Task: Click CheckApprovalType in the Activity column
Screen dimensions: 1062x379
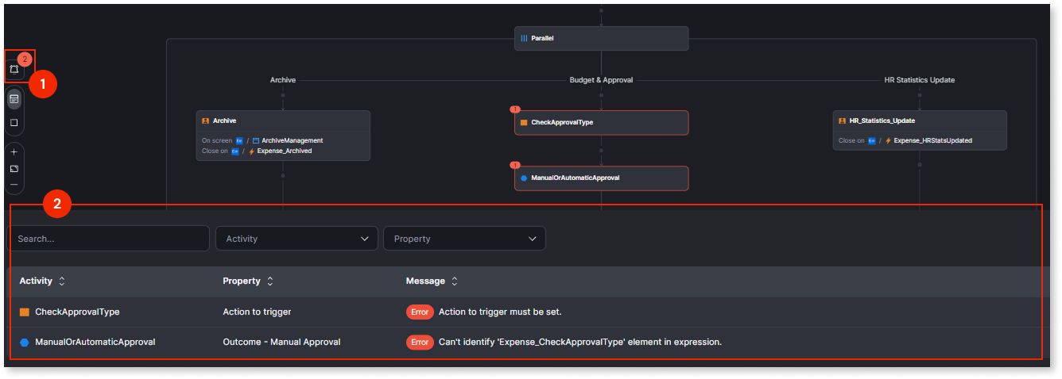Action: tap(77, 312)
